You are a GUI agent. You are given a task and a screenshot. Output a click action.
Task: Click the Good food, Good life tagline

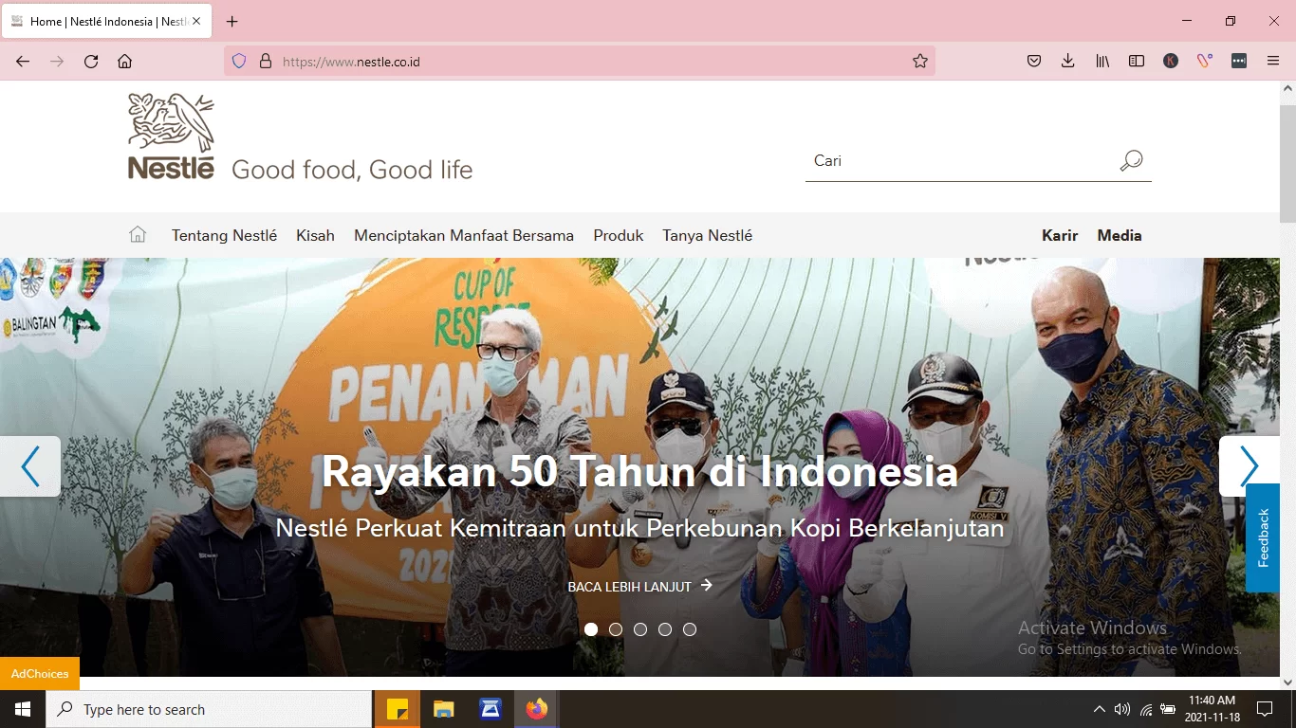click(x=352, y=170)
